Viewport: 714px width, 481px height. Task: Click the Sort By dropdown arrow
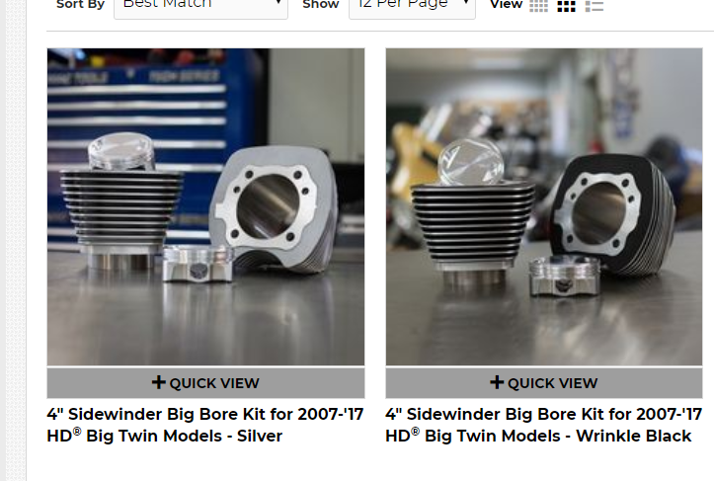coord(278,3)
